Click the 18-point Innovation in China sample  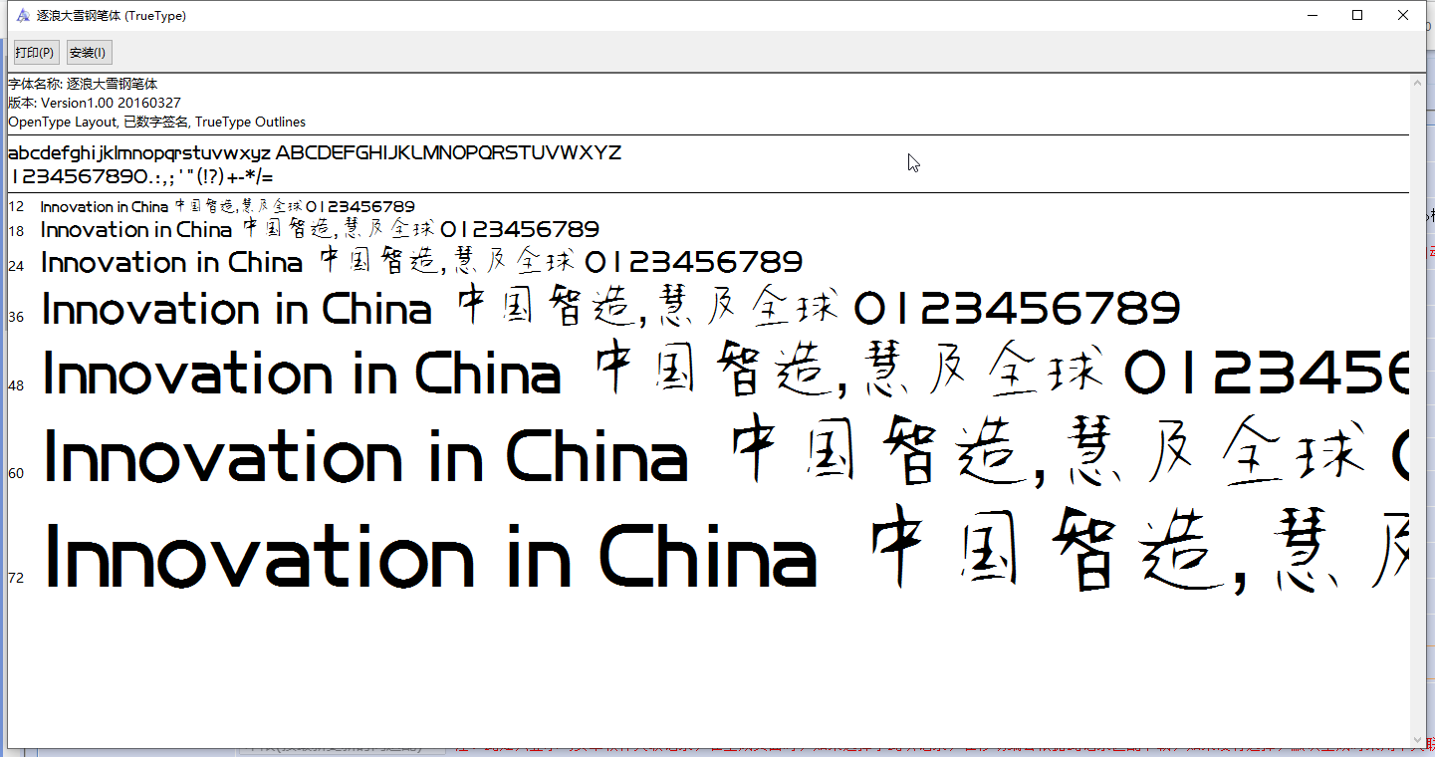point(320,229)
